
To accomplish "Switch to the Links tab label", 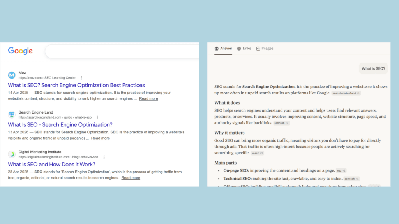I will point(247,48).
